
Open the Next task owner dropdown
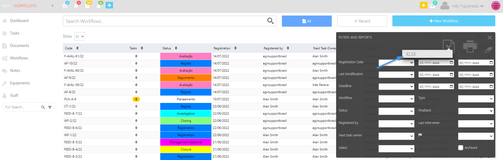click(x=396, y=136)
